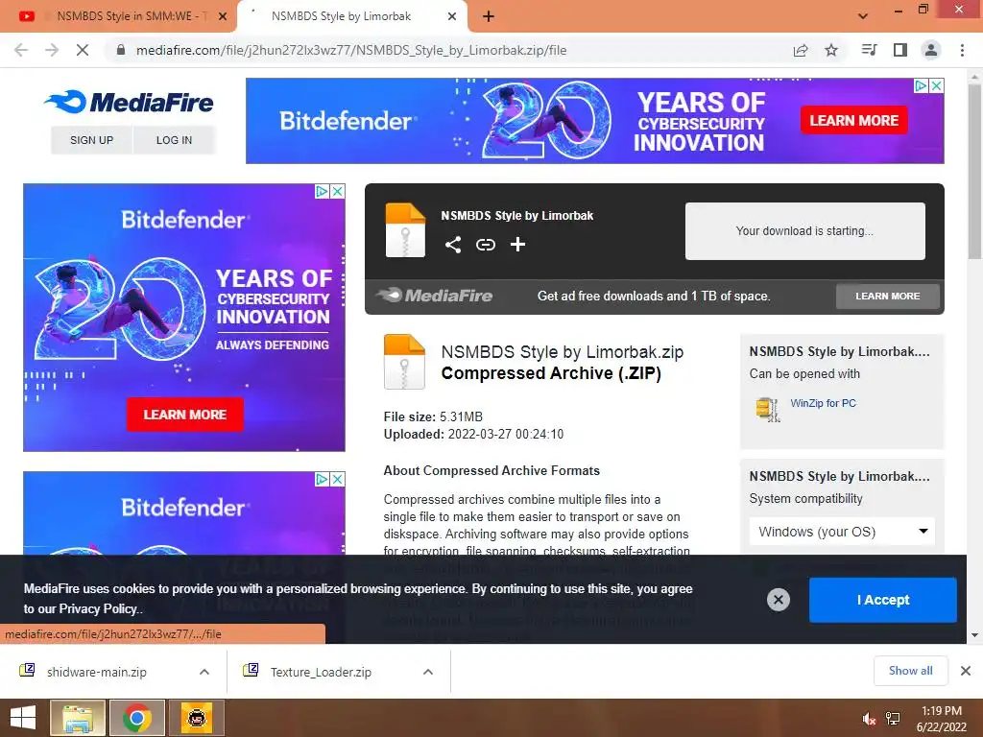This screenshot has width=983, height=737.
Task: Expand options for Texture_Loader.zip download
Action: (428, 672)
